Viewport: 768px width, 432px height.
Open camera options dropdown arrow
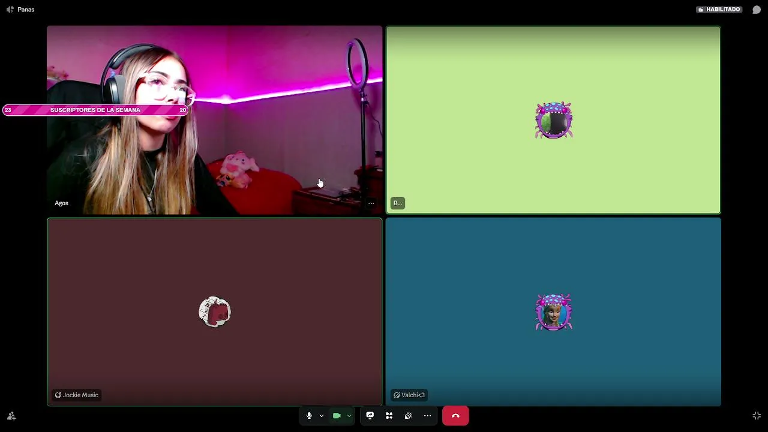click(x=349, y=416)
